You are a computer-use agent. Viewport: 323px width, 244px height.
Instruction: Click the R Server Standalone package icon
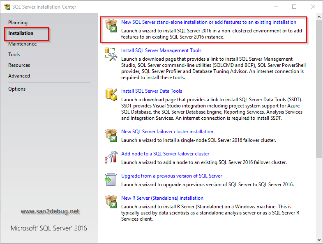(x=111, y=202)
